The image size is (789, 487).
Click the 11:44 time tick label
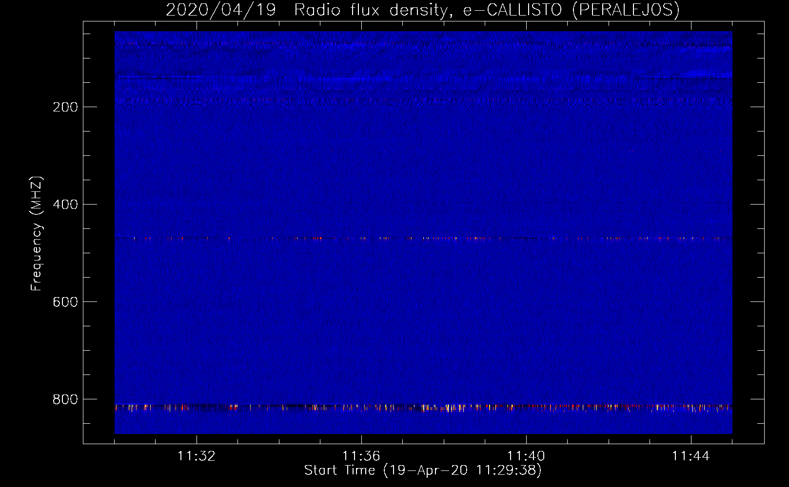tap(691, 456)
